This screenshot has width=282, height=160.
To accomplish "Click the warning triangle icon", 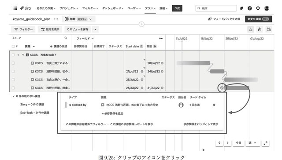I will 251,29.
